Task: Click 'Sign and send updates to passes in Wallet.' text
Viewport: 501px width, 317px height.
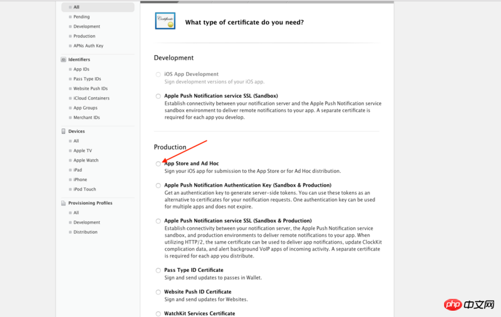Action: point(213,278)
